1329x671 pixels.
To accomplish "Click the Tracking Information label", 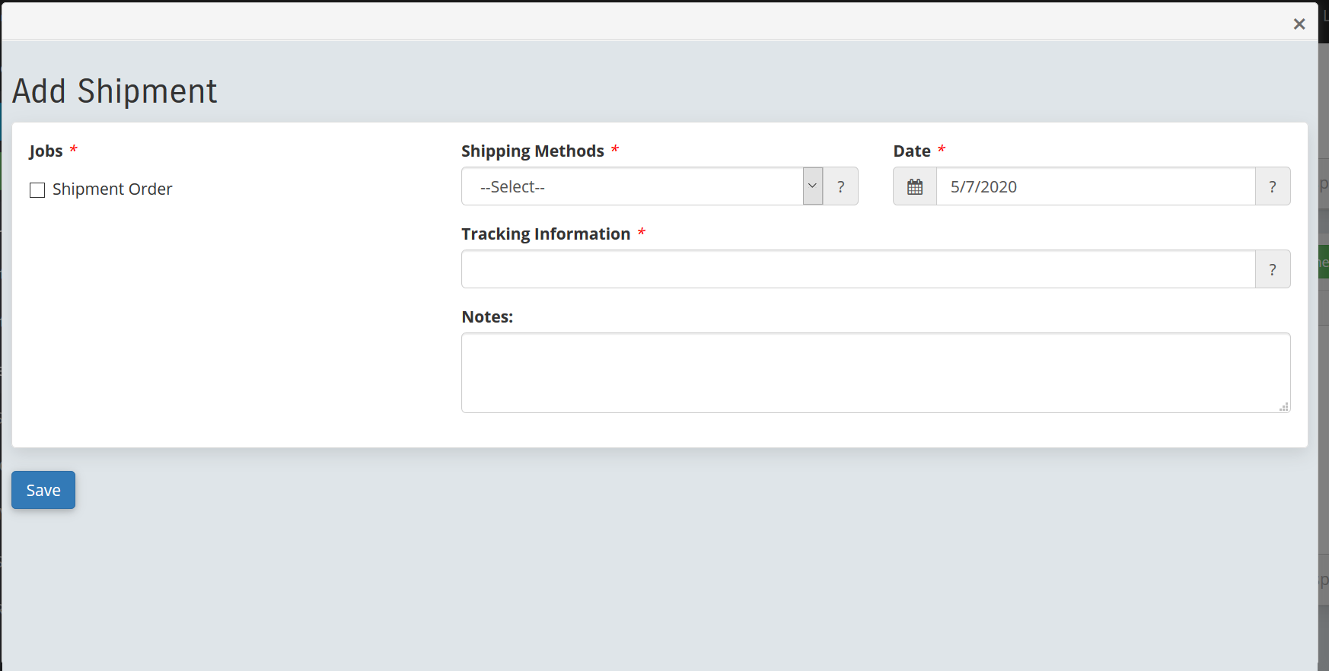I will click(545, 234).
